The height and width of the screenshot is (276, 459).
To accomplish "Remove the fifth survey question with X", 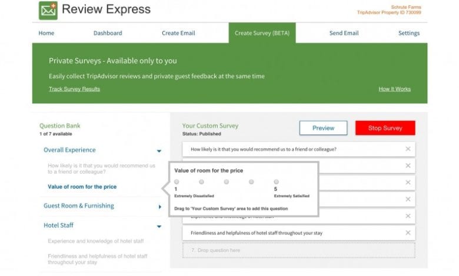I will point(408,216).
